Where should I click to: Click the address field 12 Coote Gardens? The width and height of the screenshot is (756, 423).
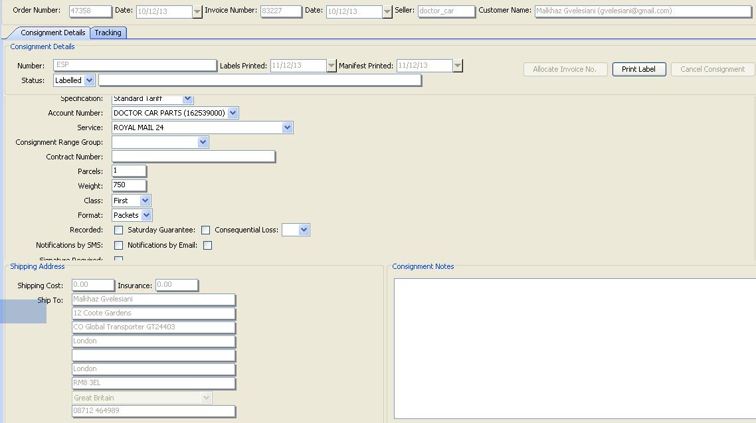tap(154, 313)
